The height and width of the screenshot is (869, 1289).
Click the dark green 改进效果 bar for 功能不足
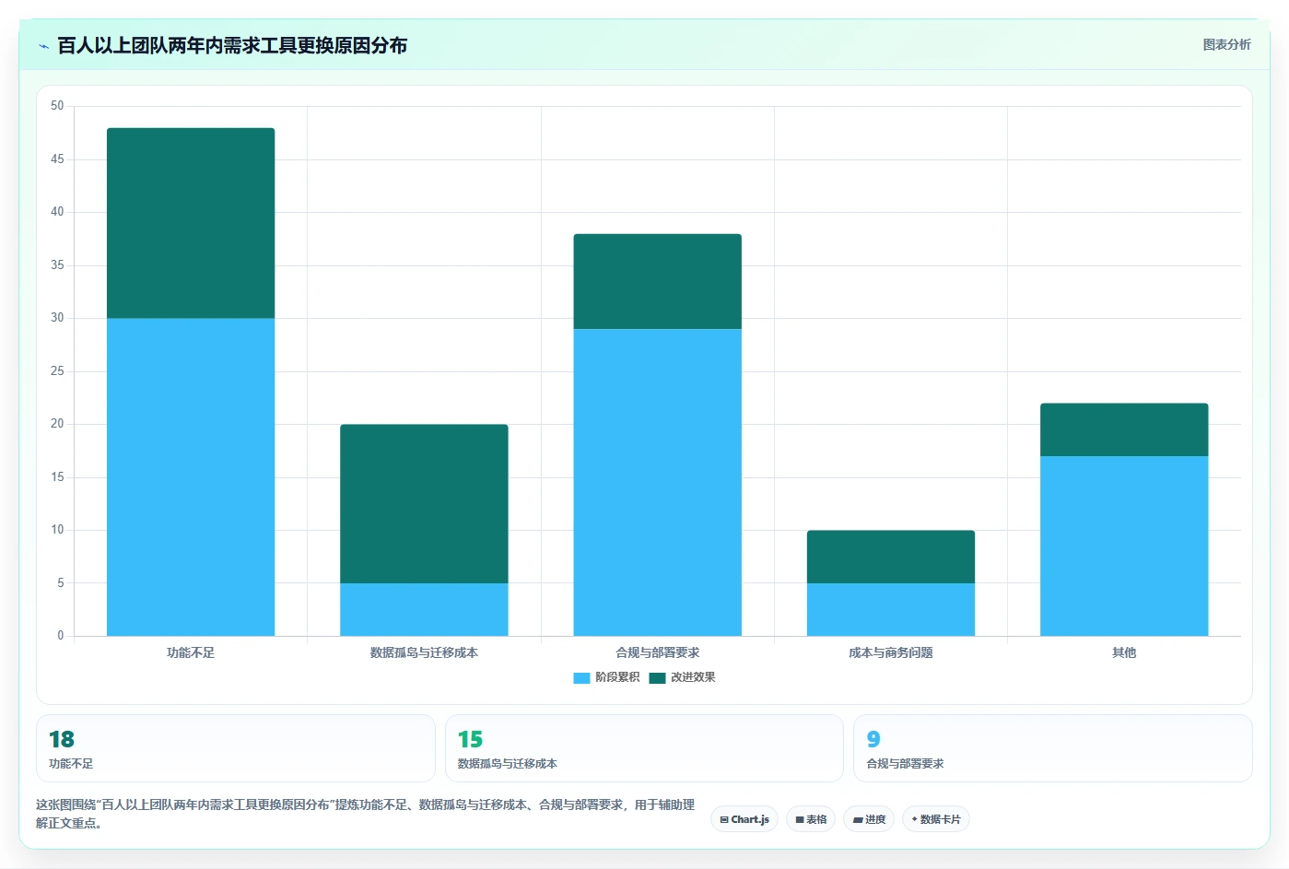point(191,223)
